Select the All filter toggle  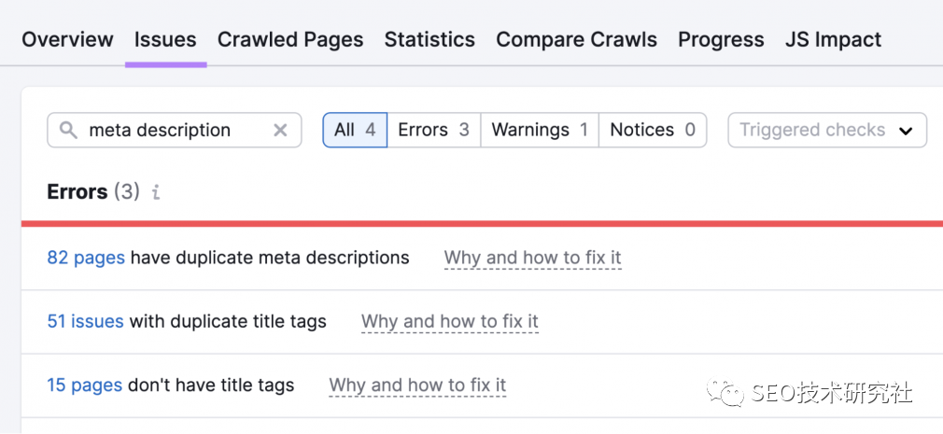(355, 131)
